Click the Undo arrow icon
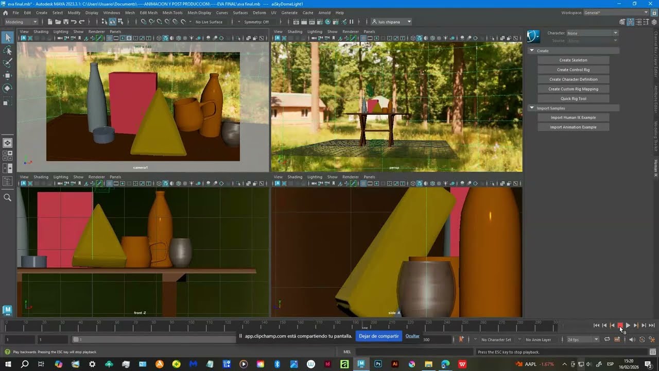659x371 pixels. (74, 22)
